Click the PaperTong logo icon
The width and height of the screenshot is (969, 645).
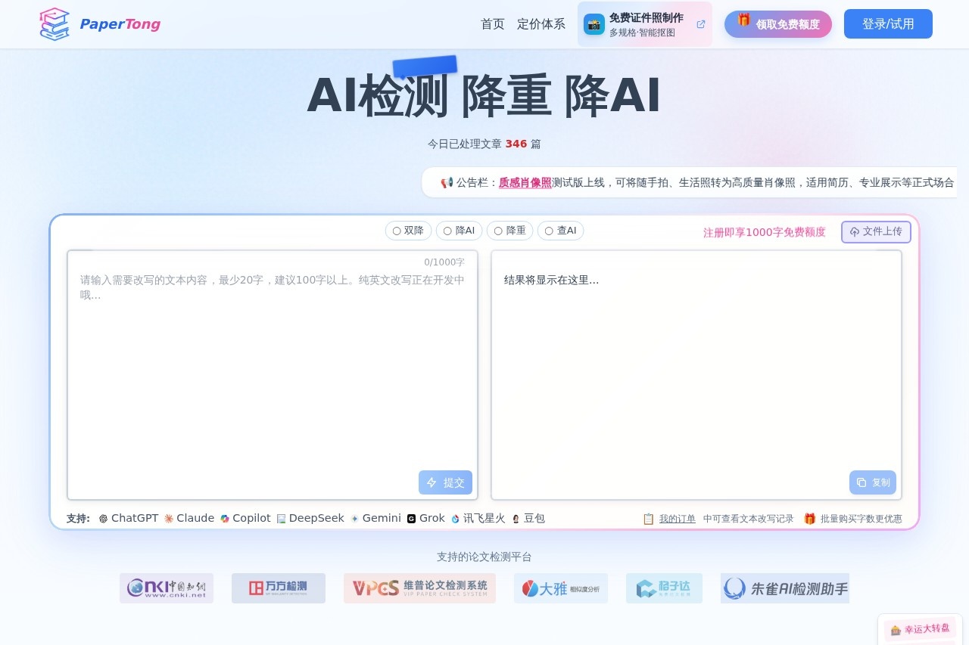(54, 23)
